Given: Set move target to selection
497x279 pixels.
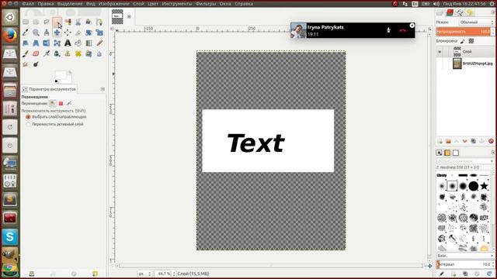Looking at the screenshot, I should pos(61,103).
